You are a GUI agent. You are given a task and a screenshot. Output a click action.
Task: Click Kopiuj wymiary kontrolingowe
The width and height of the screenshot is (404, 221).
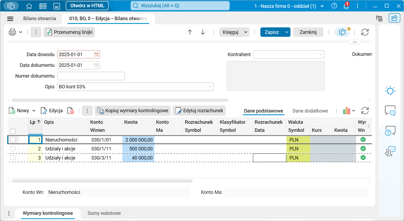click(133, 111)
